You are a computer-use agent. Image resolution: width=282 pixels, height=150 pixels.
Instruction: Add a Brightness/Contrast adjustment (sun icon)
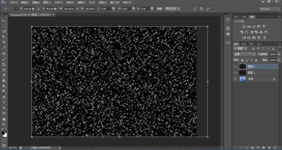244,26
